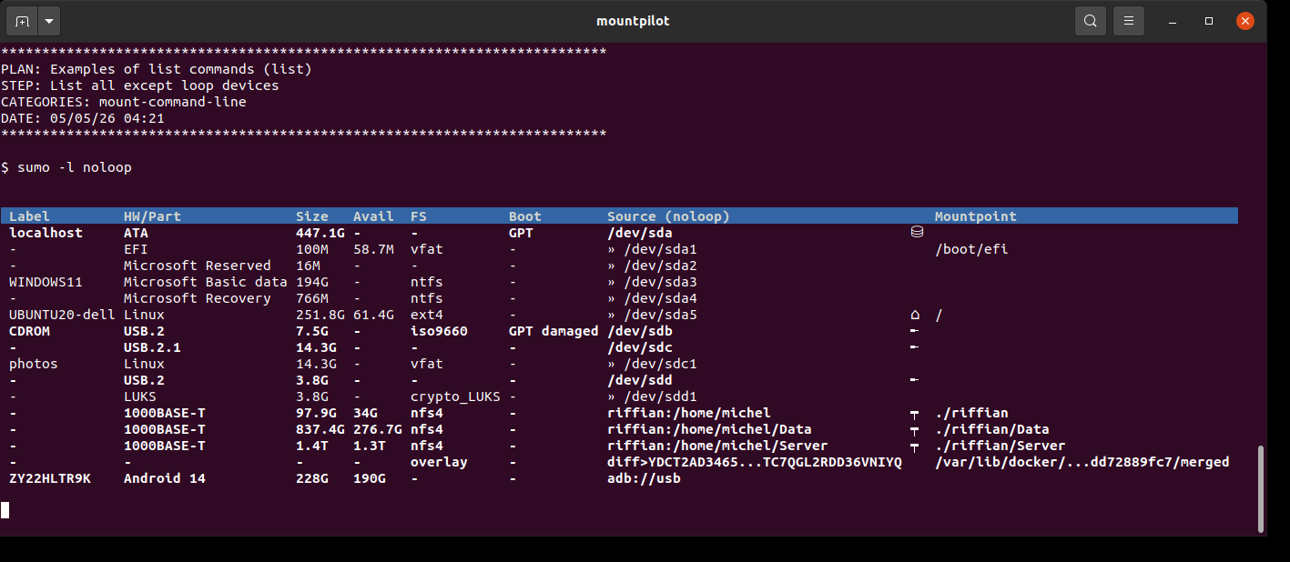Click riffian:/home/michel/Server source
Image resolution: width=1290 pixels, height=562 pixels.
tap(717, 446)
